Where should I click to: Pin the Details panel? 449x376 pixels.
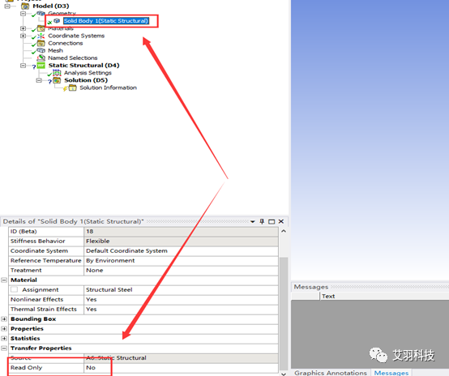(262, 221)
